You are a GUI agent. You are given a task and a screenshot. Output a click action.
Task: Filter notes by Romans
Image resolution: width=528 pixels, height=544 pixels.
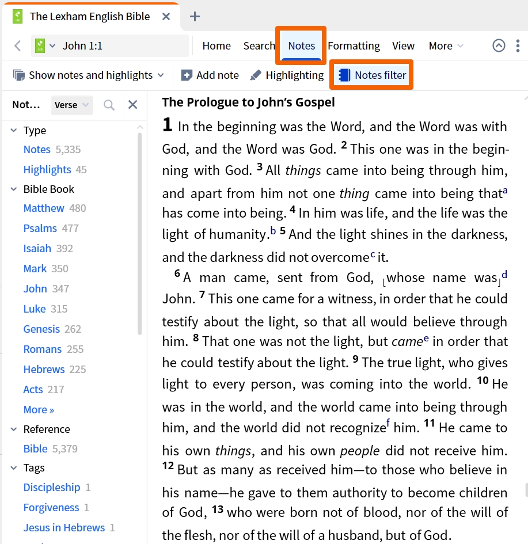coord(54,349)
